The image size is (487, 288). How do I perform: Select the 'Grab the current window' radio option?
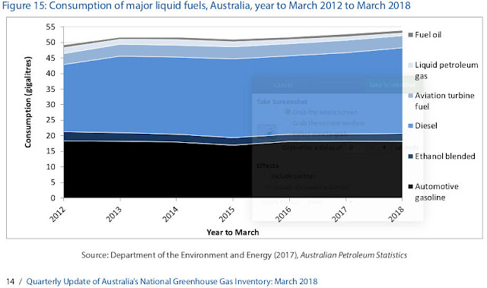(x=288, y=123)
